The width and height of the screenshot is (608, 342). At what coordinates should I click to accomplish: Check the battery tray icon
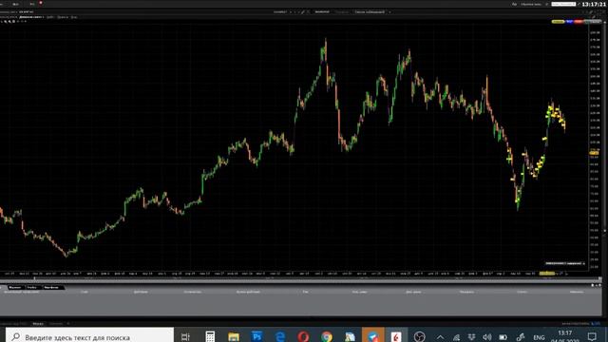coord(503,337)
